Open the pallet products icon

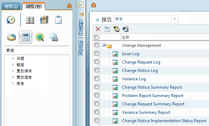click(30, 20)
